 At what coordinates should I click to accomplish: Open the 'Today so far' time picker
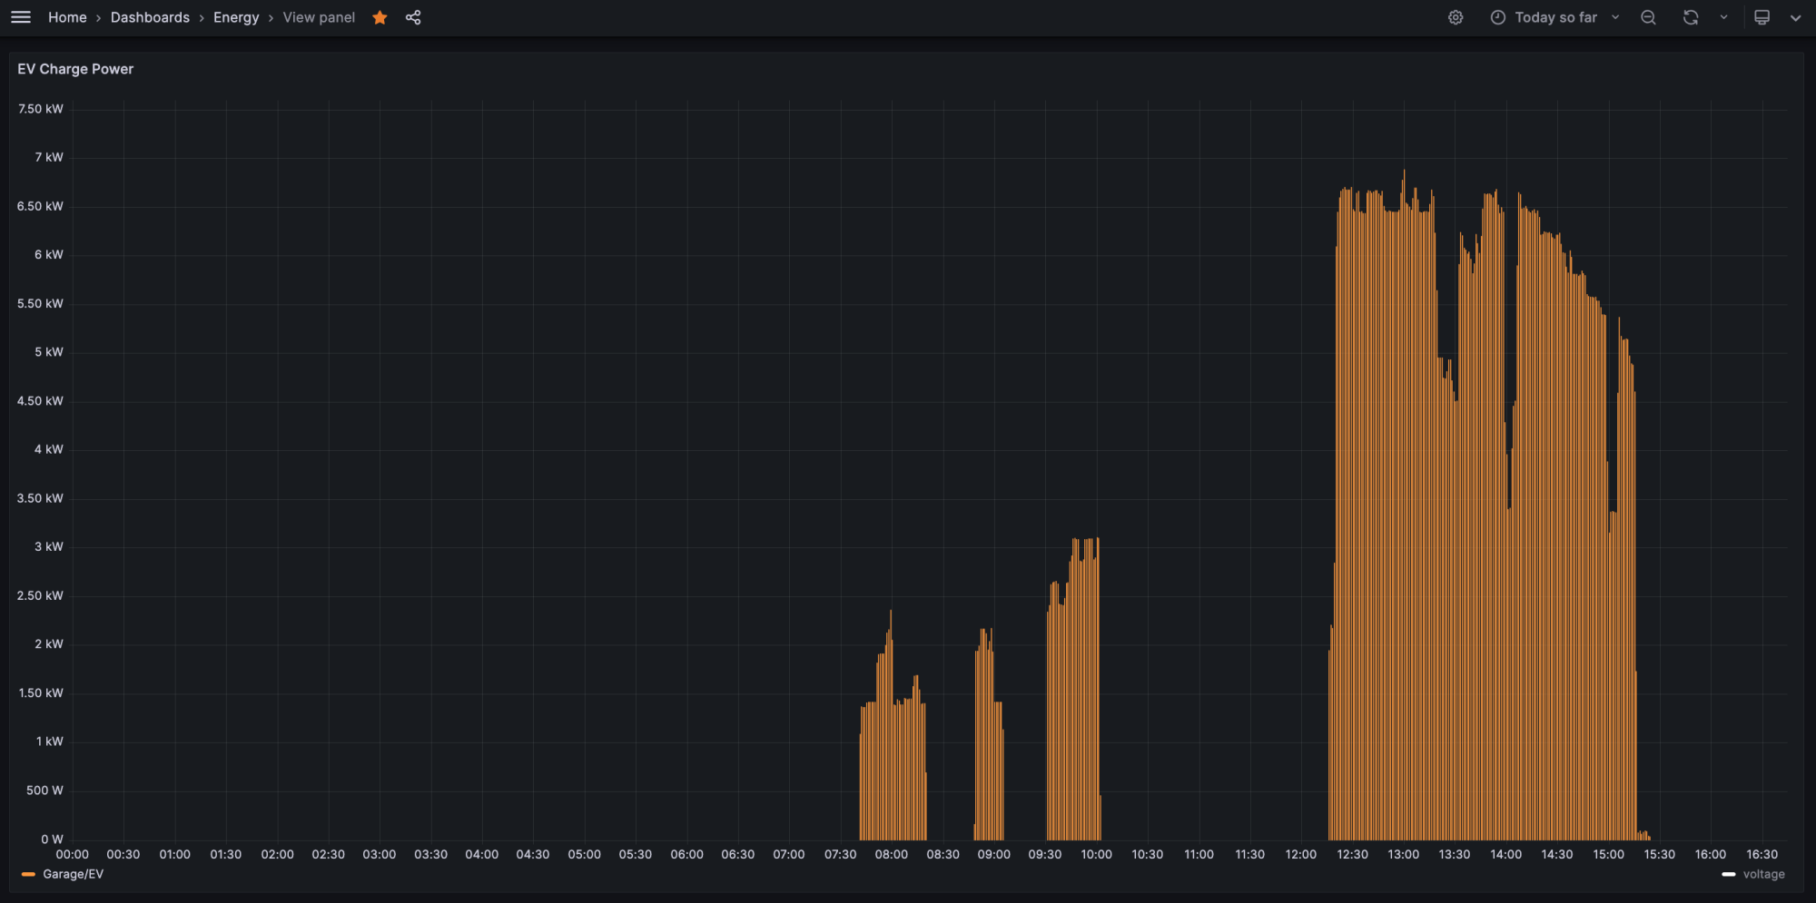1554,17
